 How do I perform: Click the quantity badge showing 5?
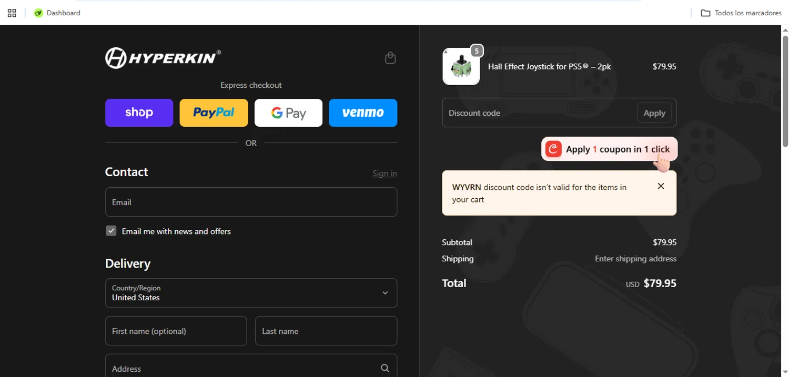(477, 50)
